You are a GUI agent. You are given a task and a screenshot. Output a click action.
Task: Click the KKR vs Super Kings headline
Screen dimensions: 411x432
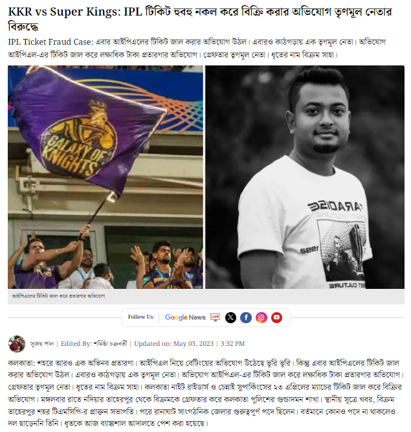[x=200, y=19]
